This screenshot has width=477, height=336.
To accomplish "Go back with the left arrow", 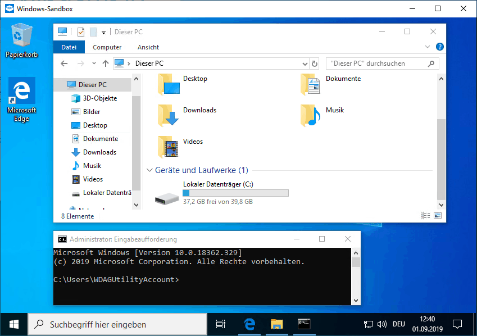I will coord(64,63).
